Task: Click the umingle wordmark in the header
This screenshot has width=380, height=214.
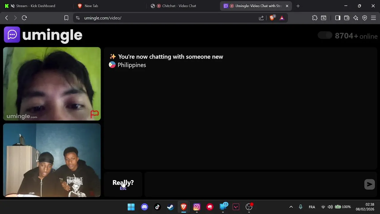Action: click(52, 35)
